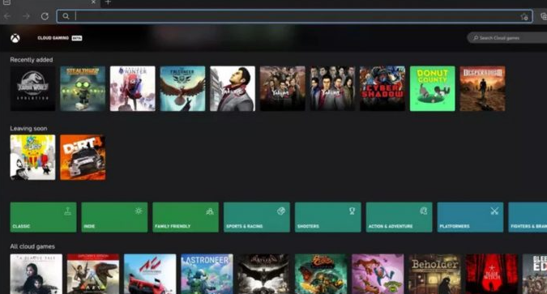Open the Stealth Inc 2 game tile

[x=83, y=88]
